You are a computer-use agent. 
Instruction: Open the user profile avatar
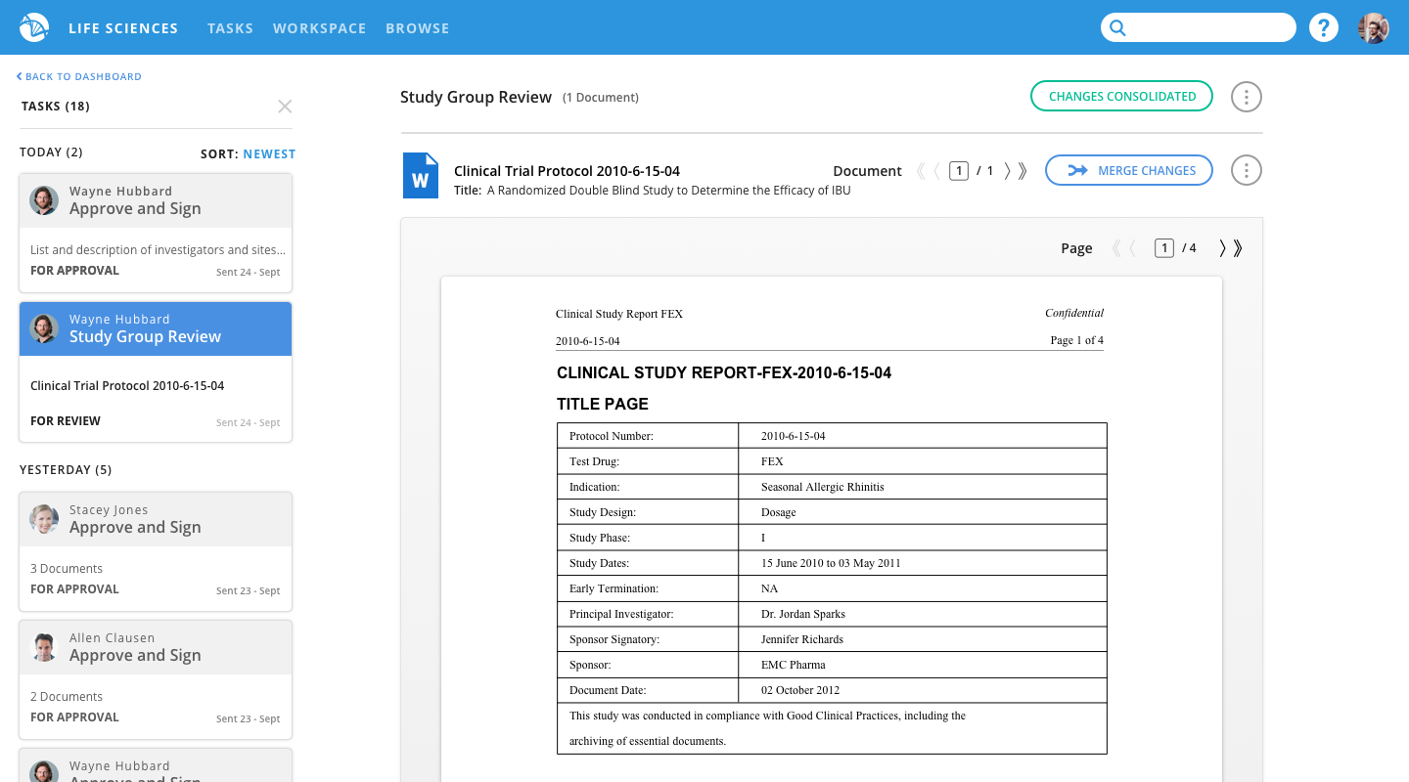click(1374, 27)
